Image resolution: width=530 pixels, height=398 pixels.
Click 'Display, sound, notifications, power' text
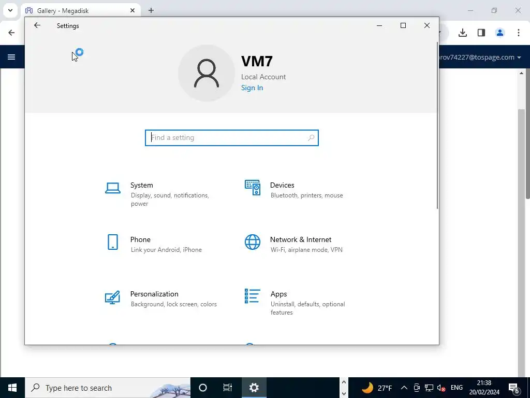[170, 200]
